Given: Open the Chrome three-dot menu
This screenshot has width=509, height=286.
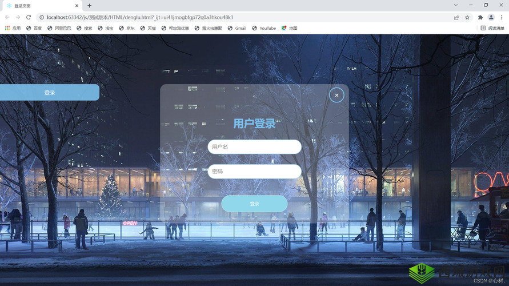Looking at the screenshot, I should (x=502, y=18).
